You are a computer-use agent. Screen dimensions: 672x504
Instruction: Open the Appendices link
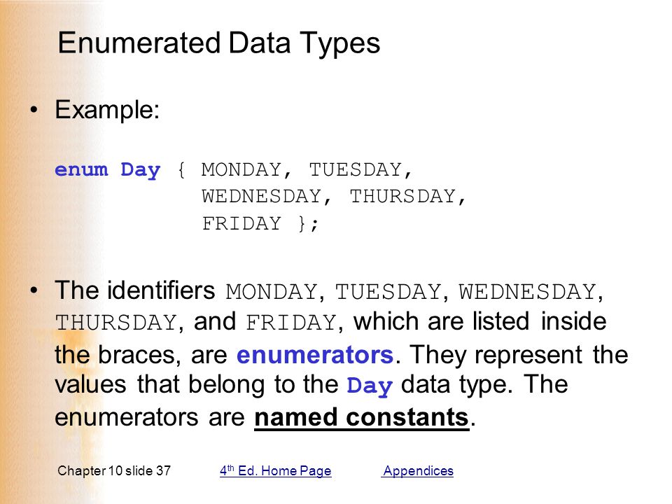pos(417,470)
